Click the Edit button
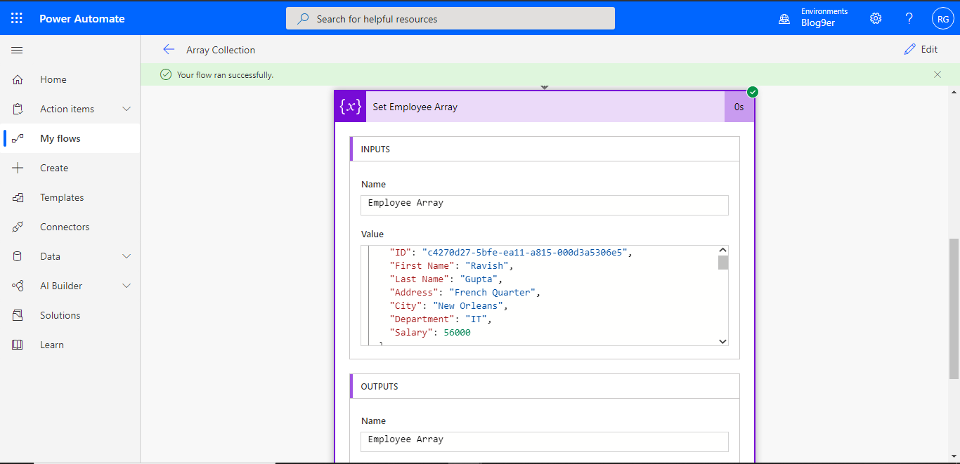Viewport: 960px width, 464px height. point(921,49)
